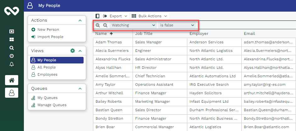
Task: Click the clock history icon in sidebar
Action: (x=12, y=56)
